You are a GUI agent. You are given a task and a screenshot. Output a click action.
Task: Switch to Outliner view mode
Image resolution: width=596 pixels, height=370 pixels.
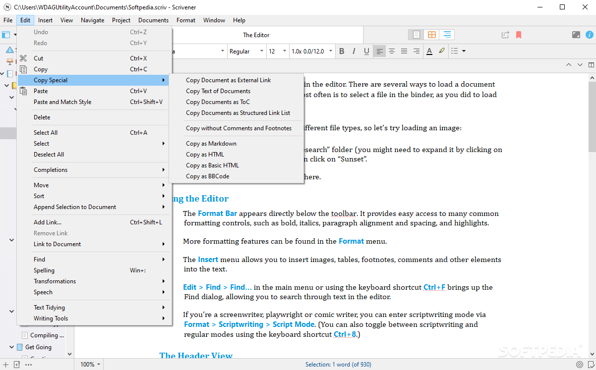pyautogui.click(x=447, y=35)
